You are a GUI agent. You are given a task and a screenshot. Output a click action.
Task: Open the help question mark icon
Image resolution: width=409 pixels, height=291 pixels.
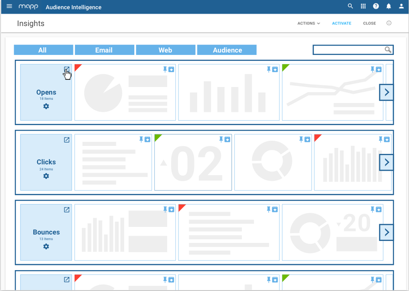pyautogui.click(x=376, y=6)
